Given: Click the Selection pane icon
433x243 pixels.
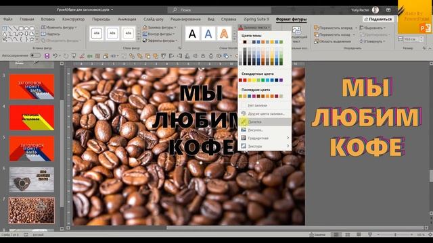Looking at the screenshot, I should pos(316,41).
